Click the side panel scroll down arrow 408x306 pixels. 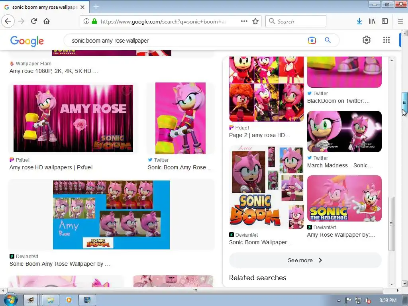tap(392, 284)
